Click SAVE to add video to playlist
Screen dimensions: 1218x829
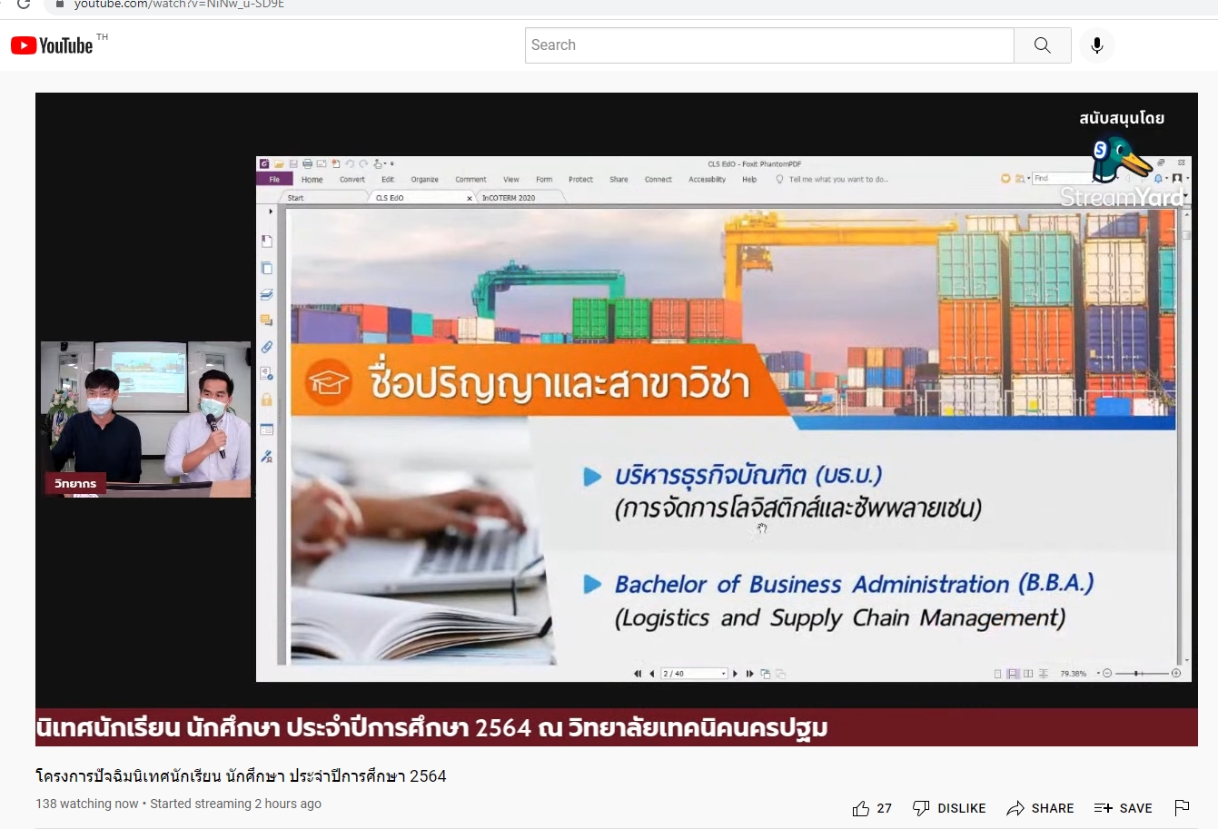[1124, 808]
